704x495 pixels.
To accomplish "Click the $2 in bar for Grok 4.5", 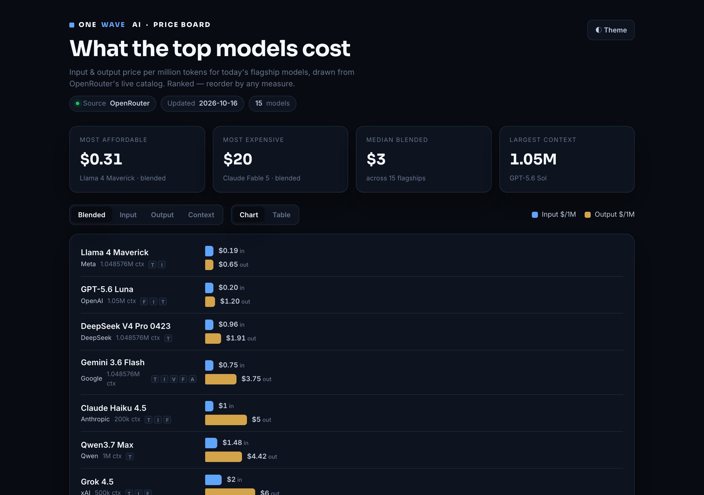I will 213,480.
